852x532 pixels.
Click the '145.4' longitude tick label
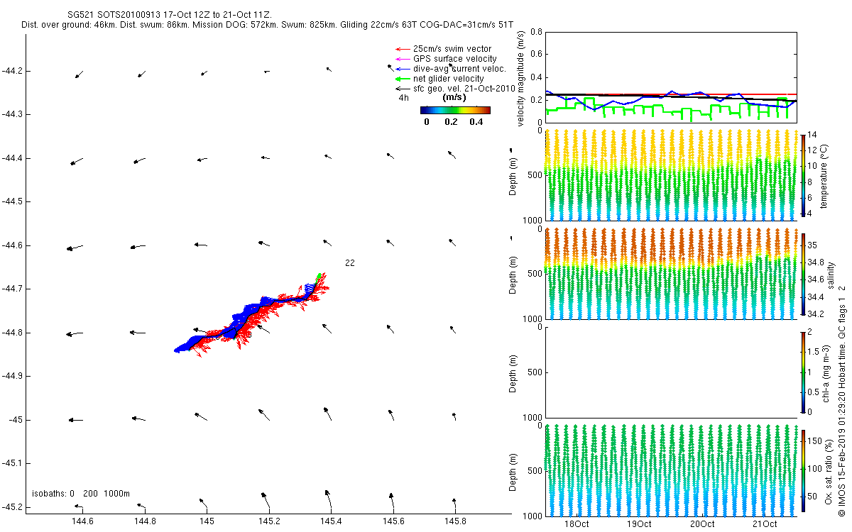(x=331, y=521)
